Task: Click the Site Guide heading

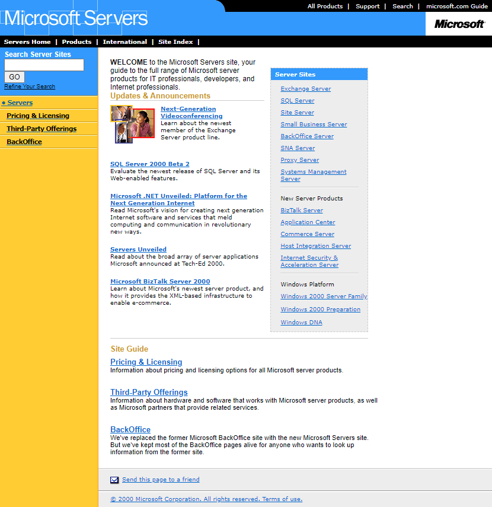Action: coord(129,349)
